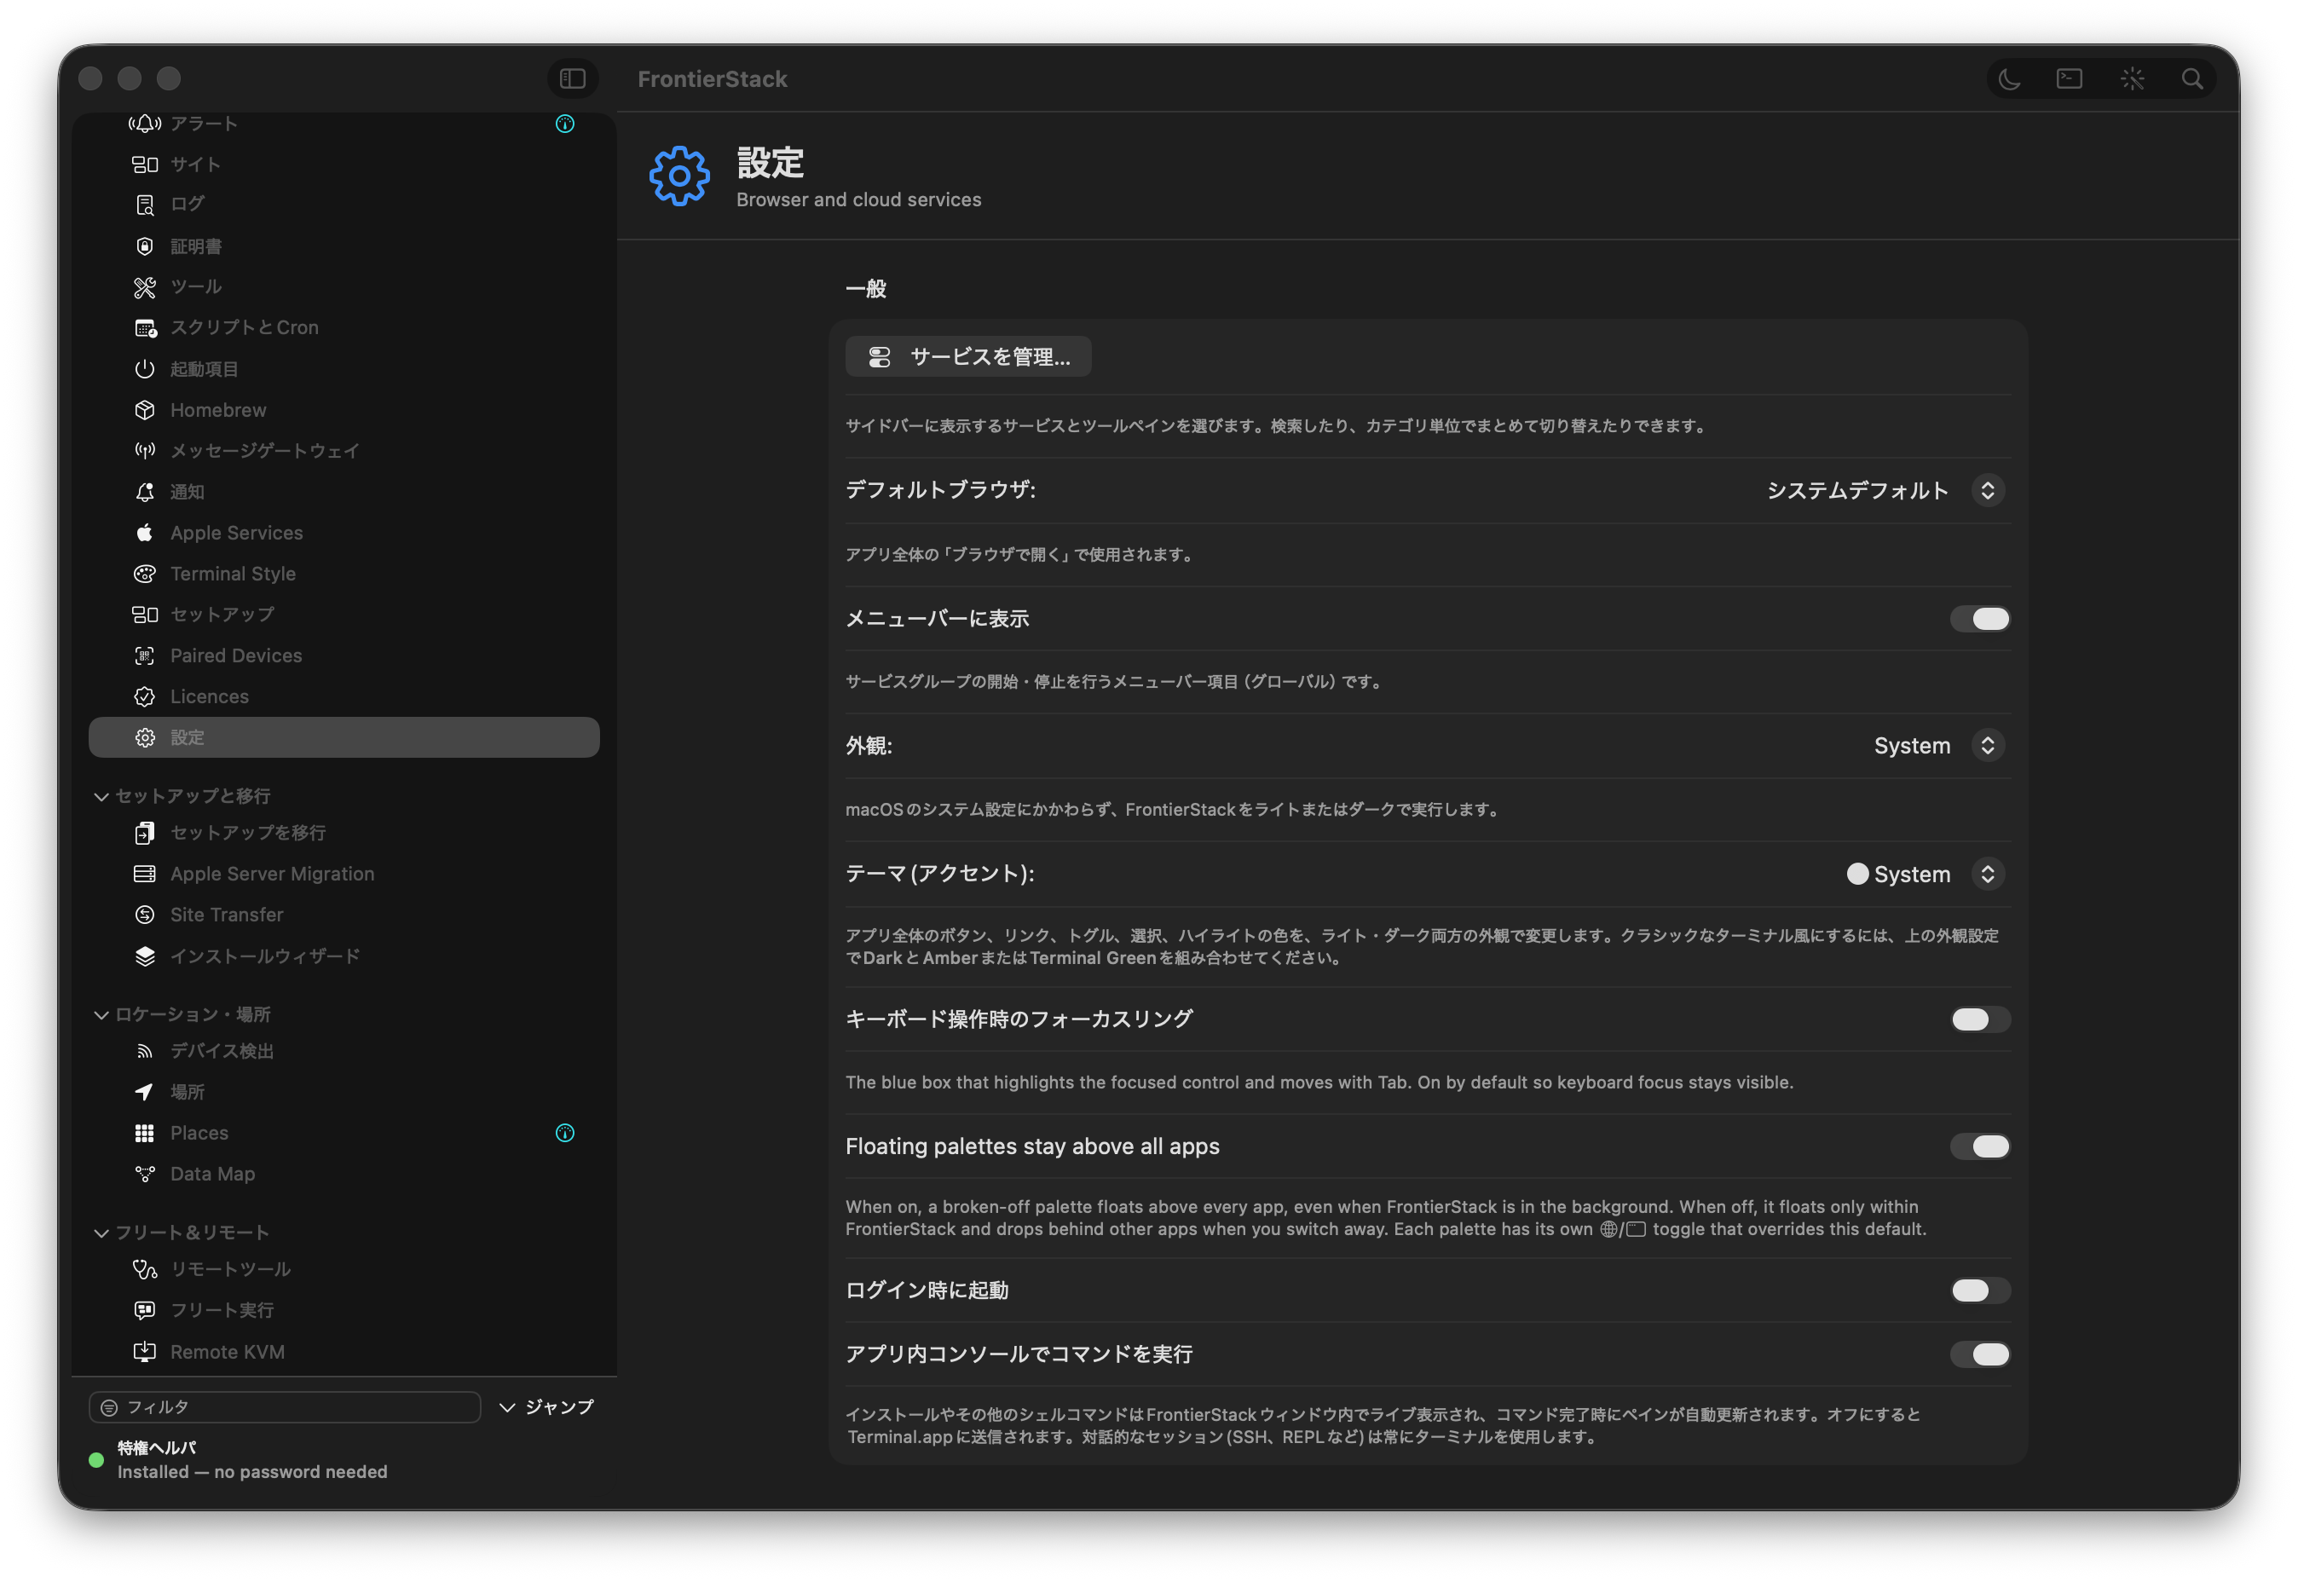Open ツール in the sidebar
Viewport: 2298px width, 1582px height.
point(344,287)
